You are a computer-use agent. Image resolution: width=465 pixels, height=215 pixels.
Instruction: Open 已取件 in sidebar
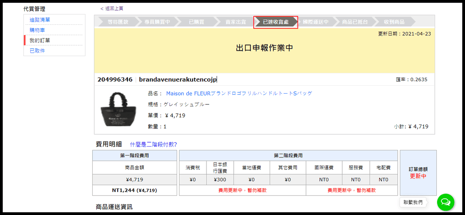(x=37, y=51)
